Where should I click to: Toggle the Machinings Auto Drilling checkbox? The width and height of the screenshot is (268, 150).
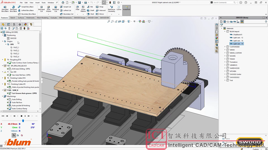(x=8, y=99)
